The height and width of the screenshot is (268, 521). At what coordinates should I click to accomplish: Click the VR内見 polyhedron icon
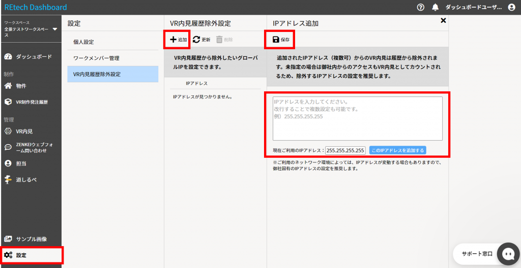(8, 131)
